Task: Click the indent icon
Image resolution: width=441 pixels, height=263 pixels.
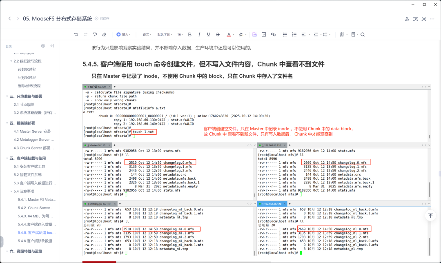Action: [x=316, y=34]
